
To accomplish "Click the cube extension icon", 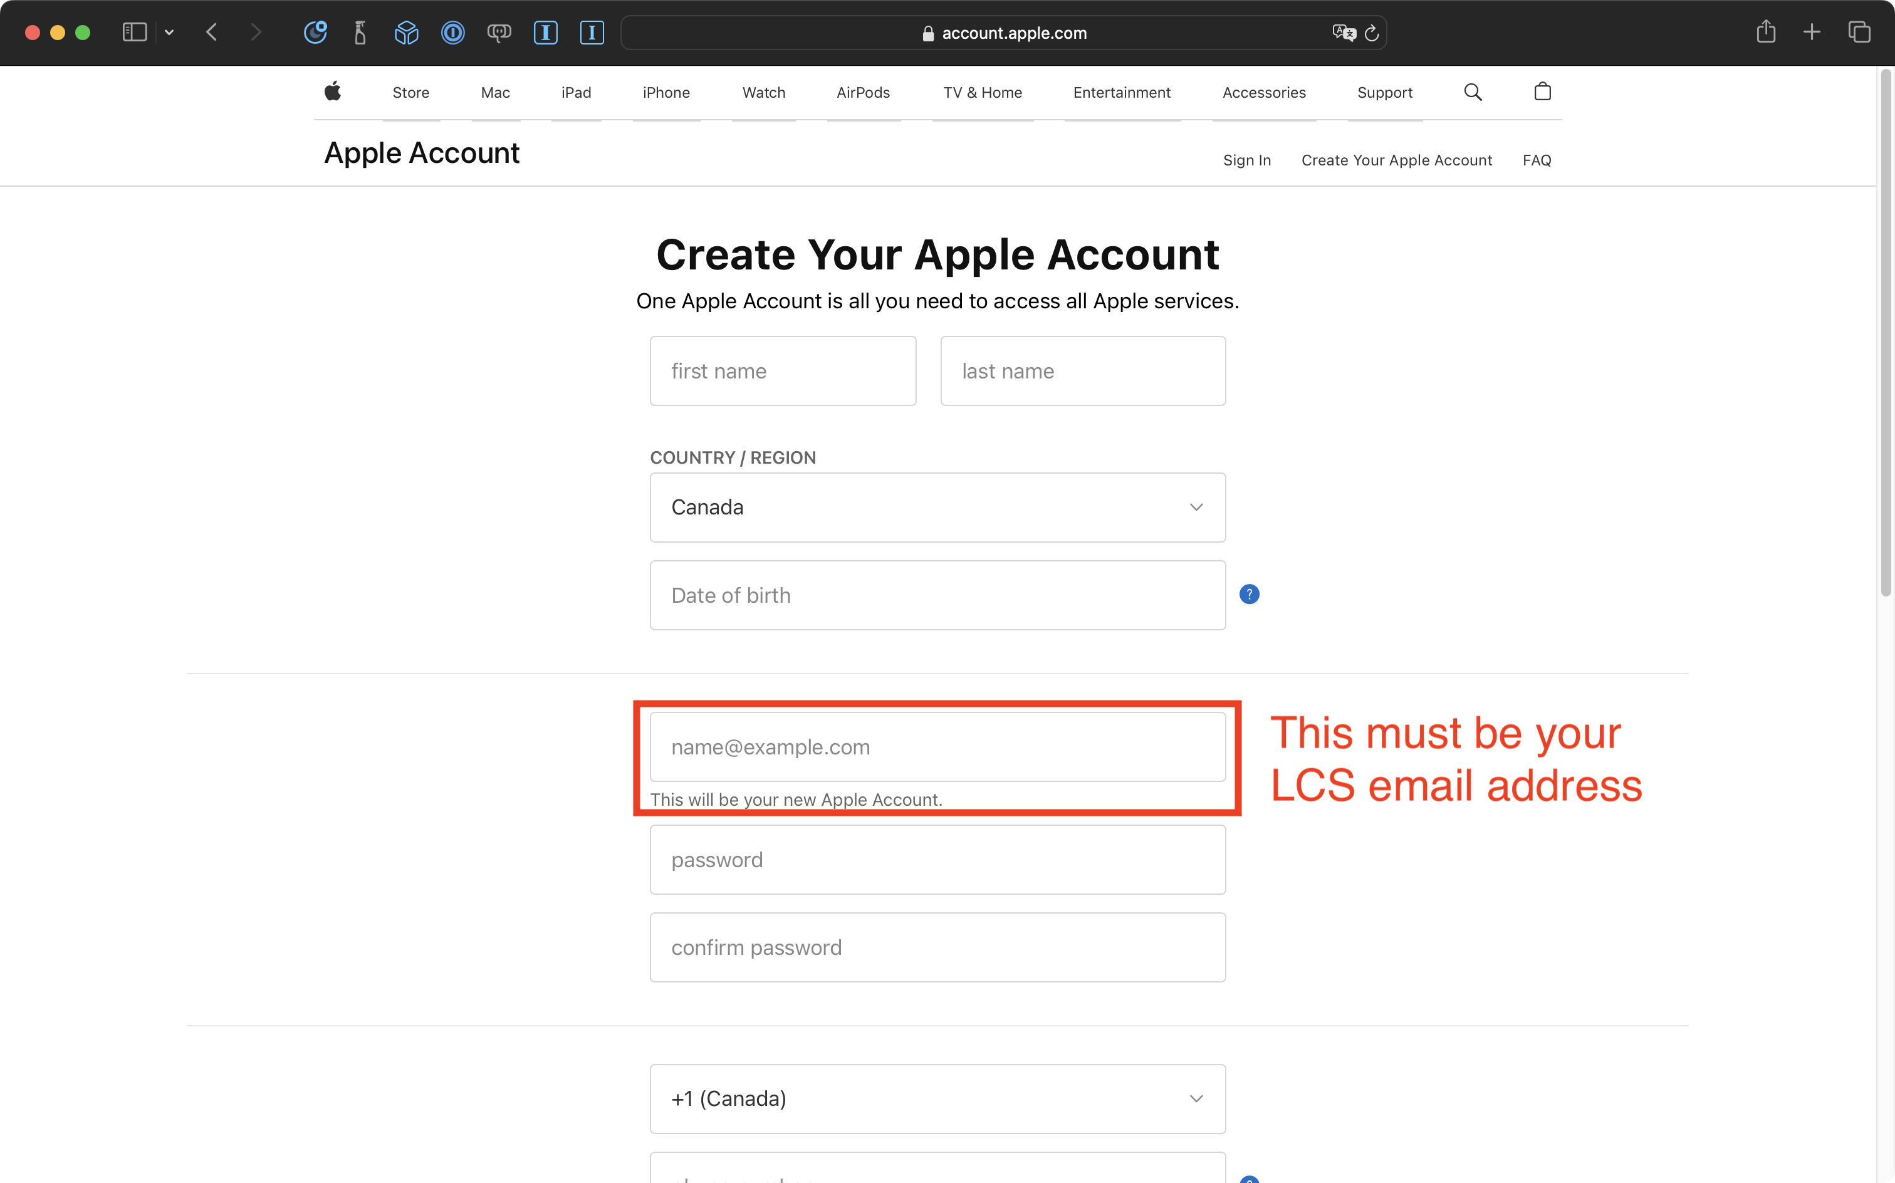I will (406, 32).
